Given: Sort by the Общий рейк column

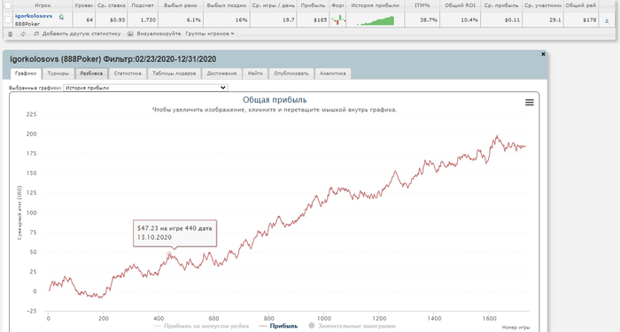Looking at the screenshot, I should click(581, 5).
